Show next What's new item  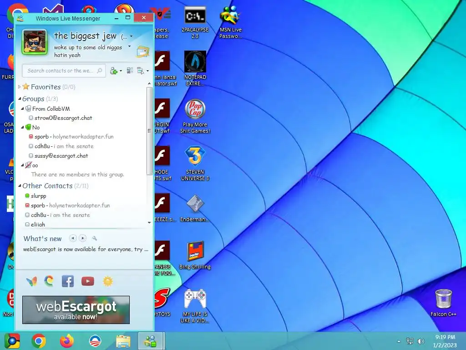point(83,238)
